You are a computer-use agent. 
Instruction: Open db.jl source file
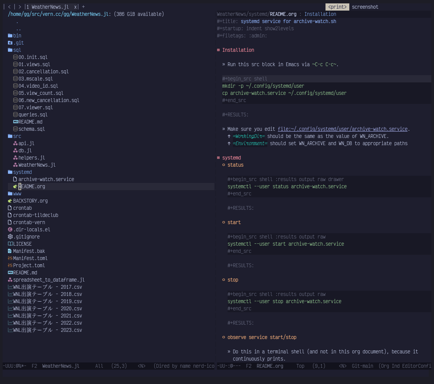(x=25, y=151)
